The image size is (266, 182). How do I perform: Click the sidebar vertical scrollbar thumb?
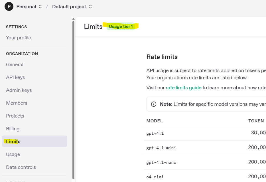click(x=73, y=100)
